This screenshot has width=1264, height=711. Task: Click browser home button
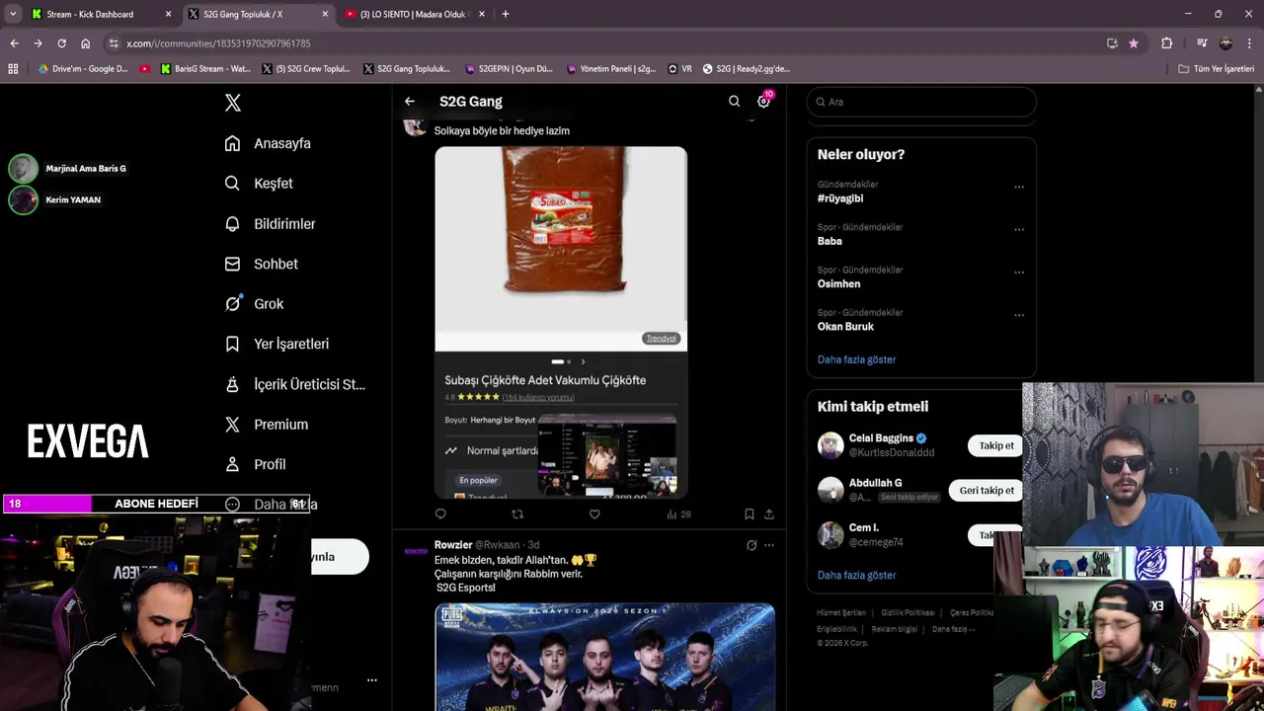click(x=85, y=43)
